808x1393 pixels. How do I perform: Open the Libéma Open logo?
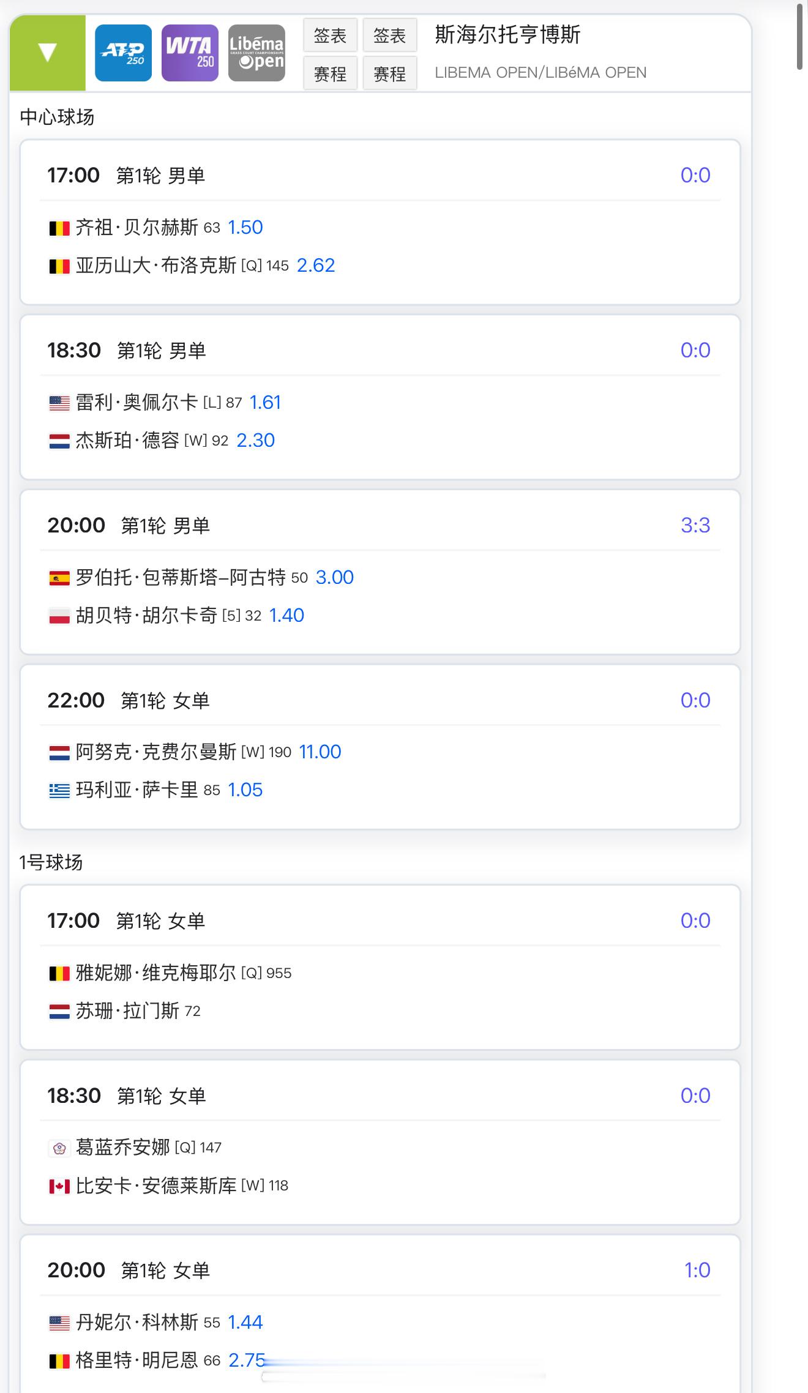pyautogui.click(x=256, y=53)
